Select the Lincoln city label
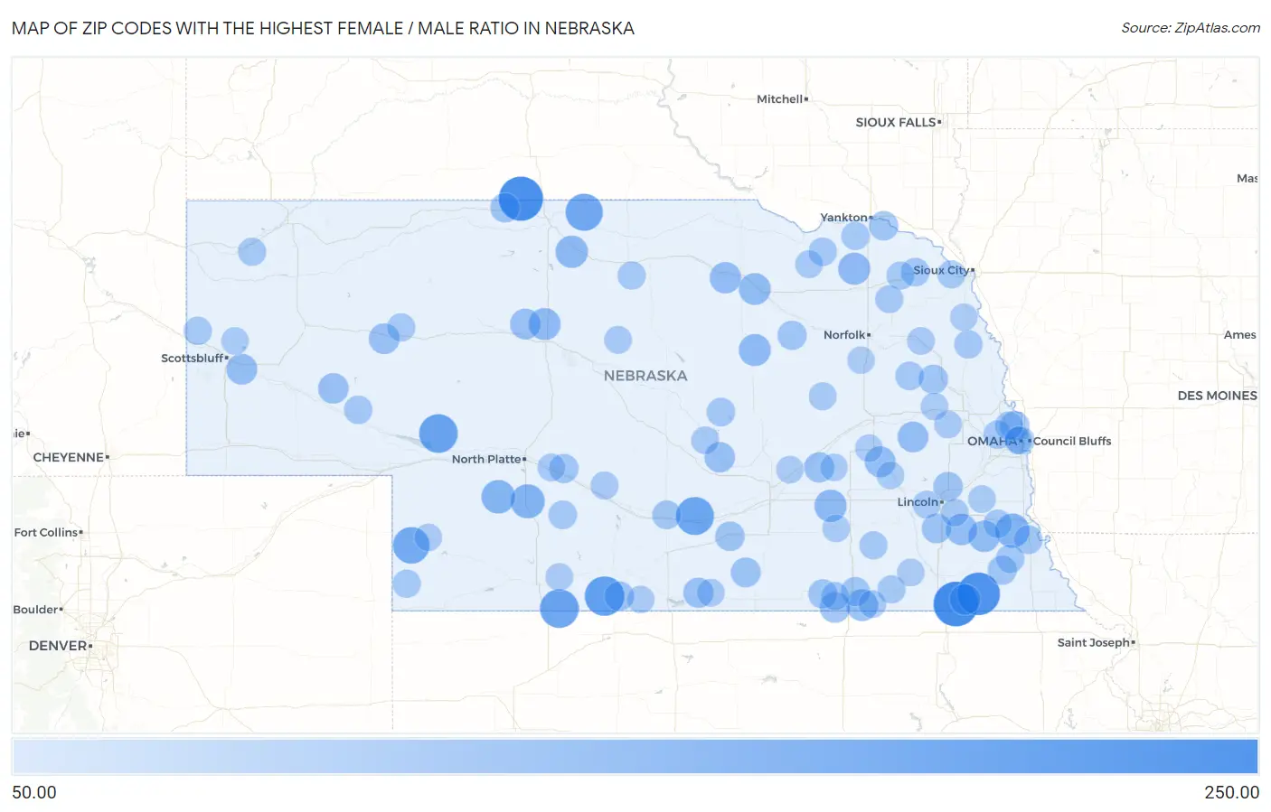Screen dimensions: 1271x812 (918, 501)
